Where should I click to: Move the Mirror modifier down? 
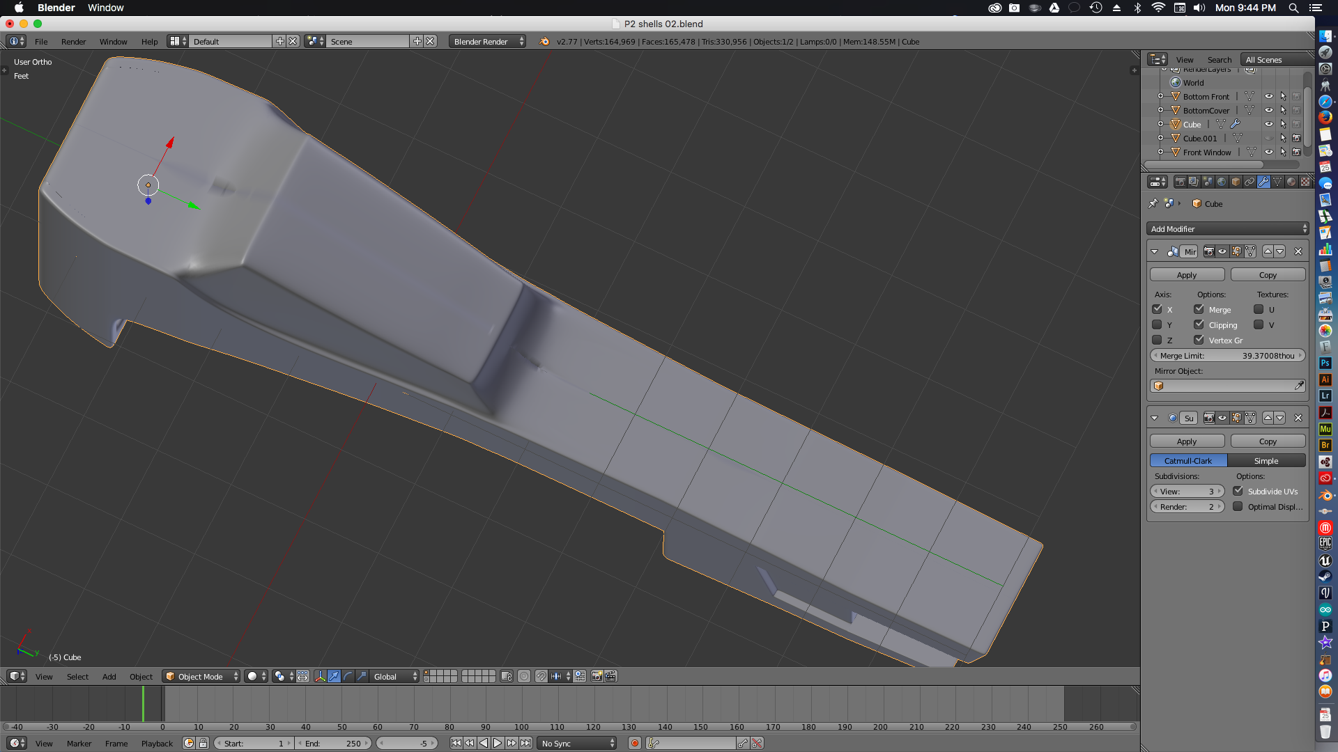(x=1280, y=251)
